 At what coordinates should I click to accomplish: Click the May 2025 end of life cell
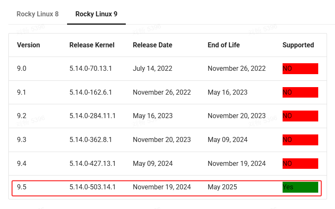point(222,187)
